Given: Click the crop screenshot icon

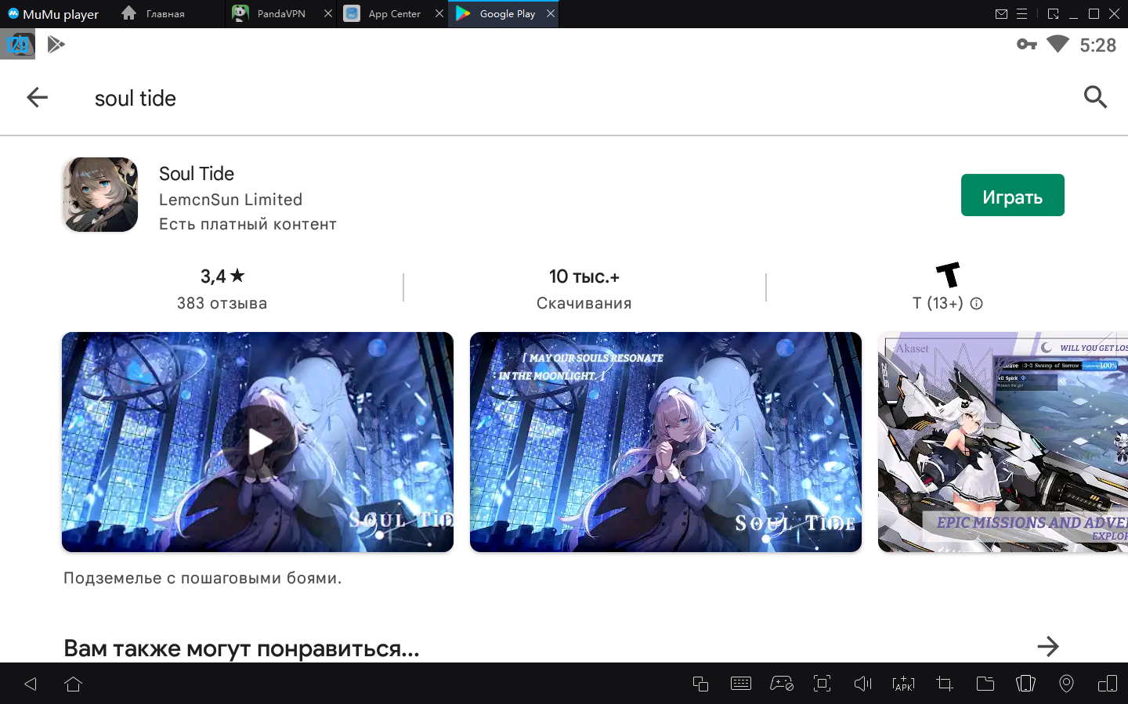Looking at the screenshot, I should click(x=944, y=684).
